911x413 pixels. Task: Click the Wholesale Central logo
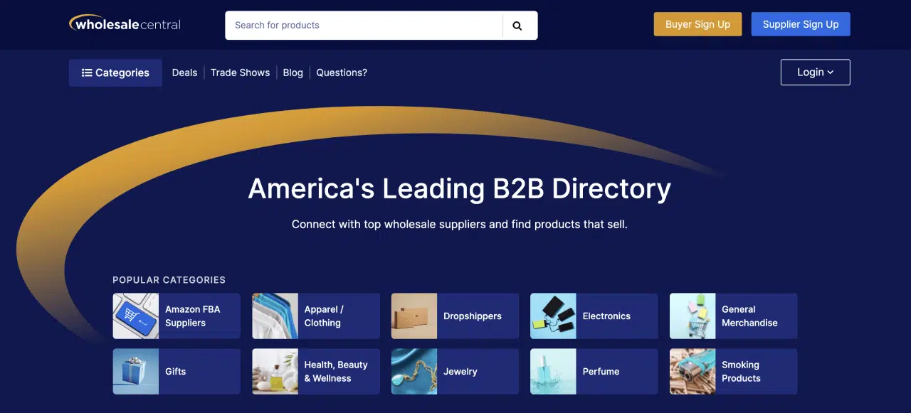pos(125,24)
